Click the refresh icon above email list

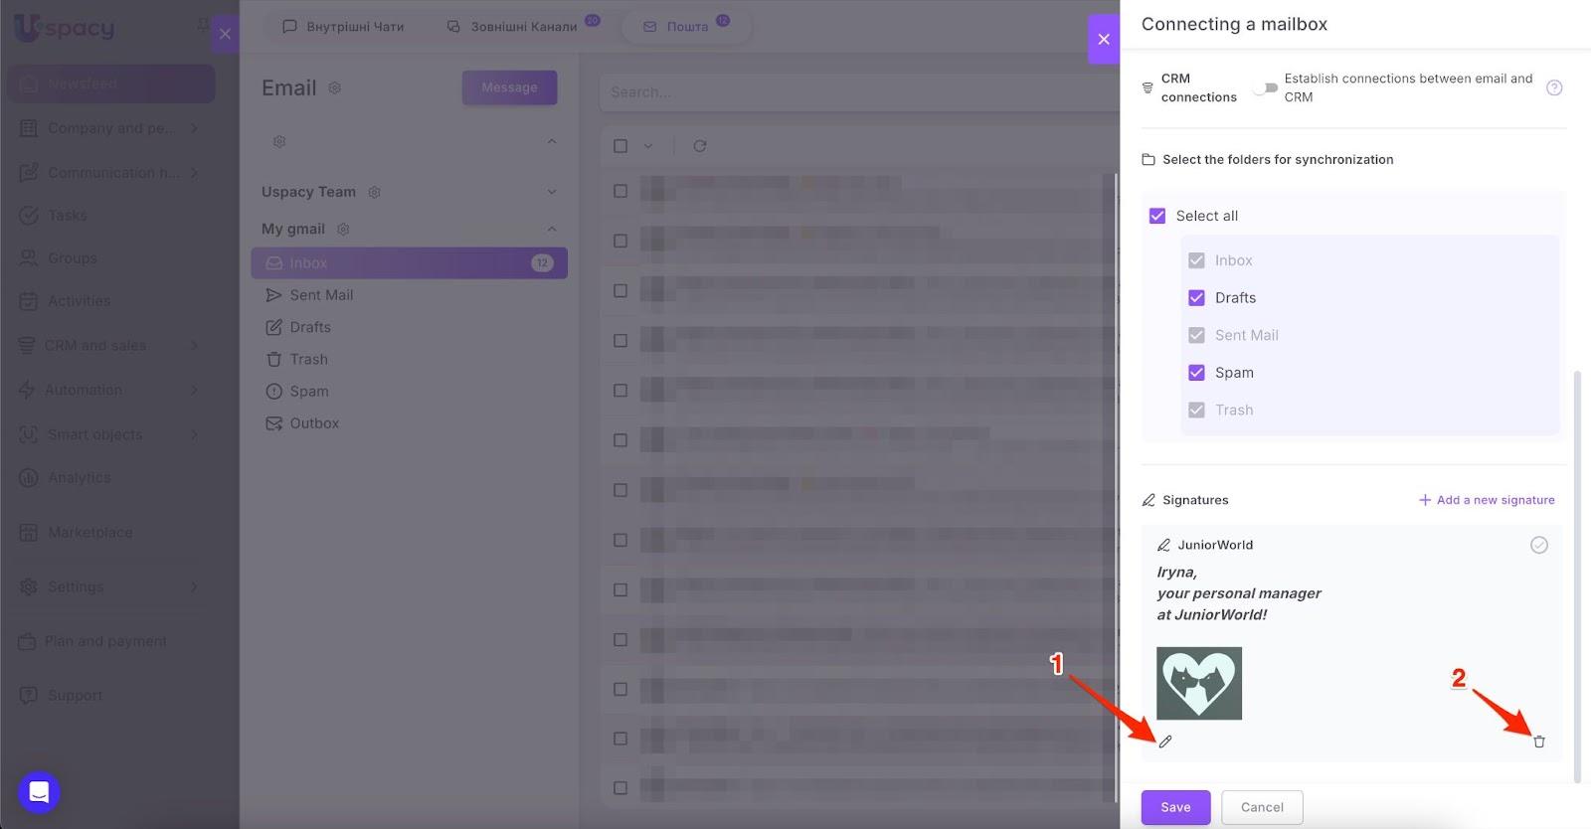(700, 146)
